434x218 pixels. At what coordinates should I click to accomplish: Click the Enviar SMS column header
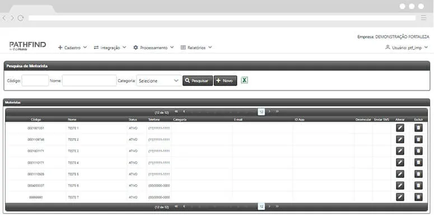pyautogui.click(x=381, y=120)
